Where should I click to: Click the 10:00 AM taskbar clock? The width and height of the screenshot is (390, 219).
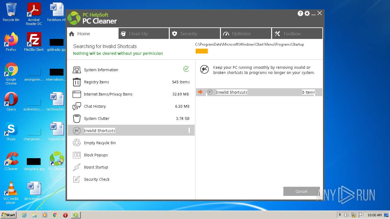(x=374, y=215)
